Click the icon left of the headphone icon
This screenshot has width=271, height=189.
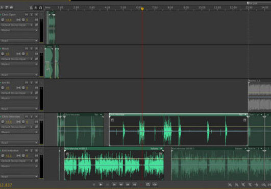36,8
